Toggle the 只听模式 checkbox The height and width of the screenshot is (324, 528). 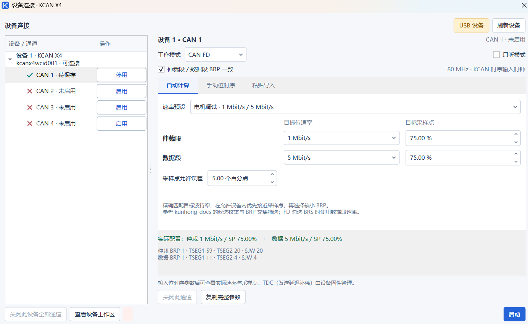click(x=496, y=55)
